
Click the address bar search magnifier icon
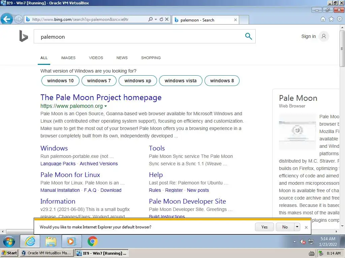[x=151, y=19]
